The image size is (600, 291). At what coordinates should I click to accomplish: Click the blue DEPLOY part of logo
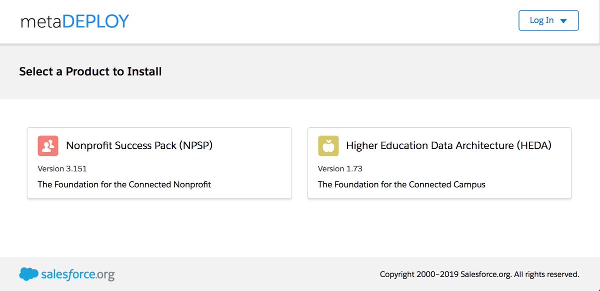pyautogui.click(x=96, y=21)
